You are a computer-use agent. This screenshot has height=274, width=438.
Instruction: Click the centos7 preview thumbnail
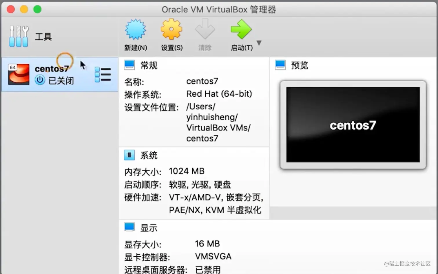pos(353,125)
